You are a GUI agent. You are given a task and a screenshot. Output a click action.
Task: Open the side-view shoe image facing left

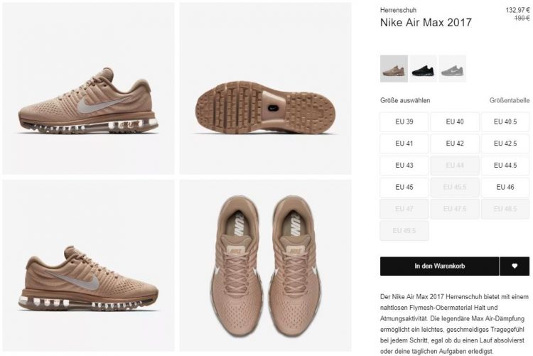(88, 88)
